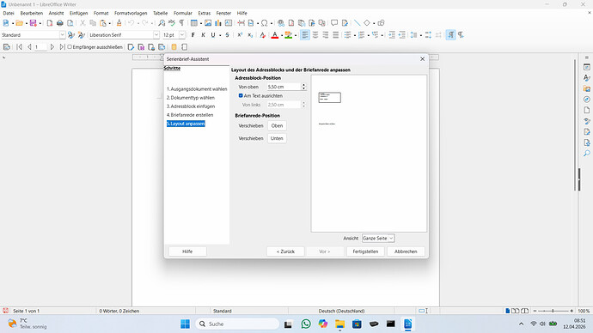Click the Highlighting color icon
The height and width of the screenshot is (333, 593).
289,35
